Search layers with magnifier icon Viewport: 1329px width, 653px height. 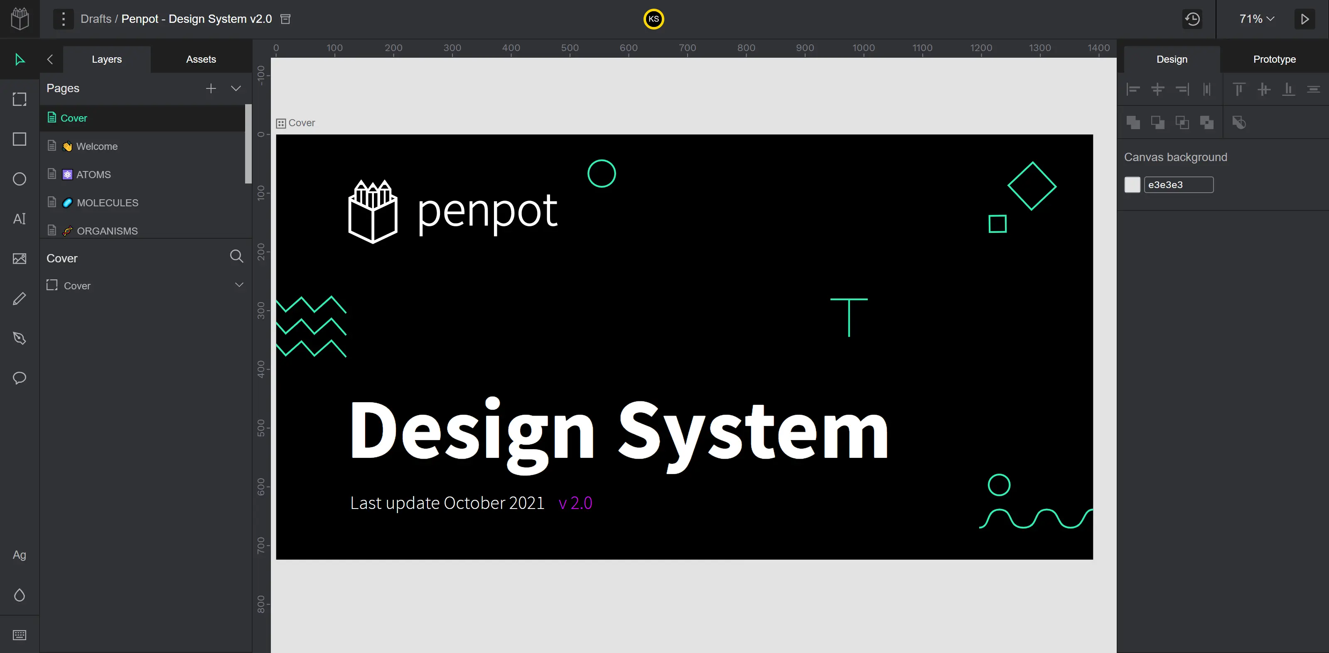pyautogui.click(x=236, y=256)
